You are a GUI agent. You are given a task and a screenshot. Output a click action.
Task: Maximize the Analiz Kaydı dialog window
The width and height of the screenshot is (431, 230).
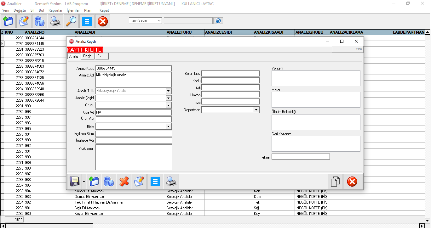click(342, 41)
